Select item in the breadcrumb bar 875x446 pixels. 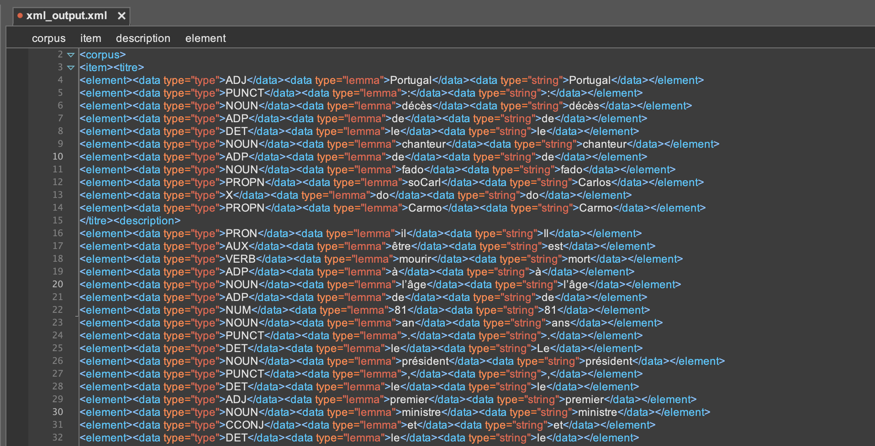[90, 38]
